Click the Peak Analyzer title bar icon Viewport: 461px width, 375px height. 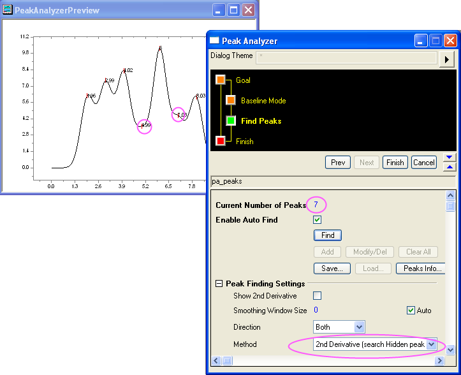click(215, 41)
